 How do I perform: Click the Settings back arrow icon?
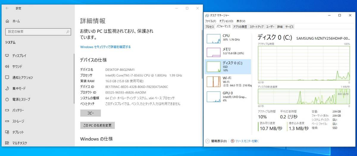(x=7, y=8)
